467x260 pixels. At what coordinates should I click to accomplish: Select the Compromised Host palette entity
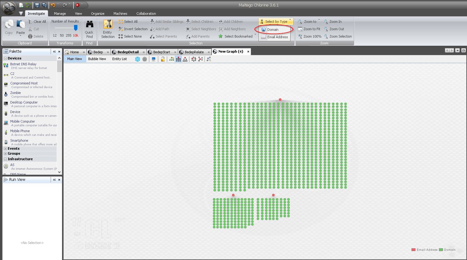(30, 85)
